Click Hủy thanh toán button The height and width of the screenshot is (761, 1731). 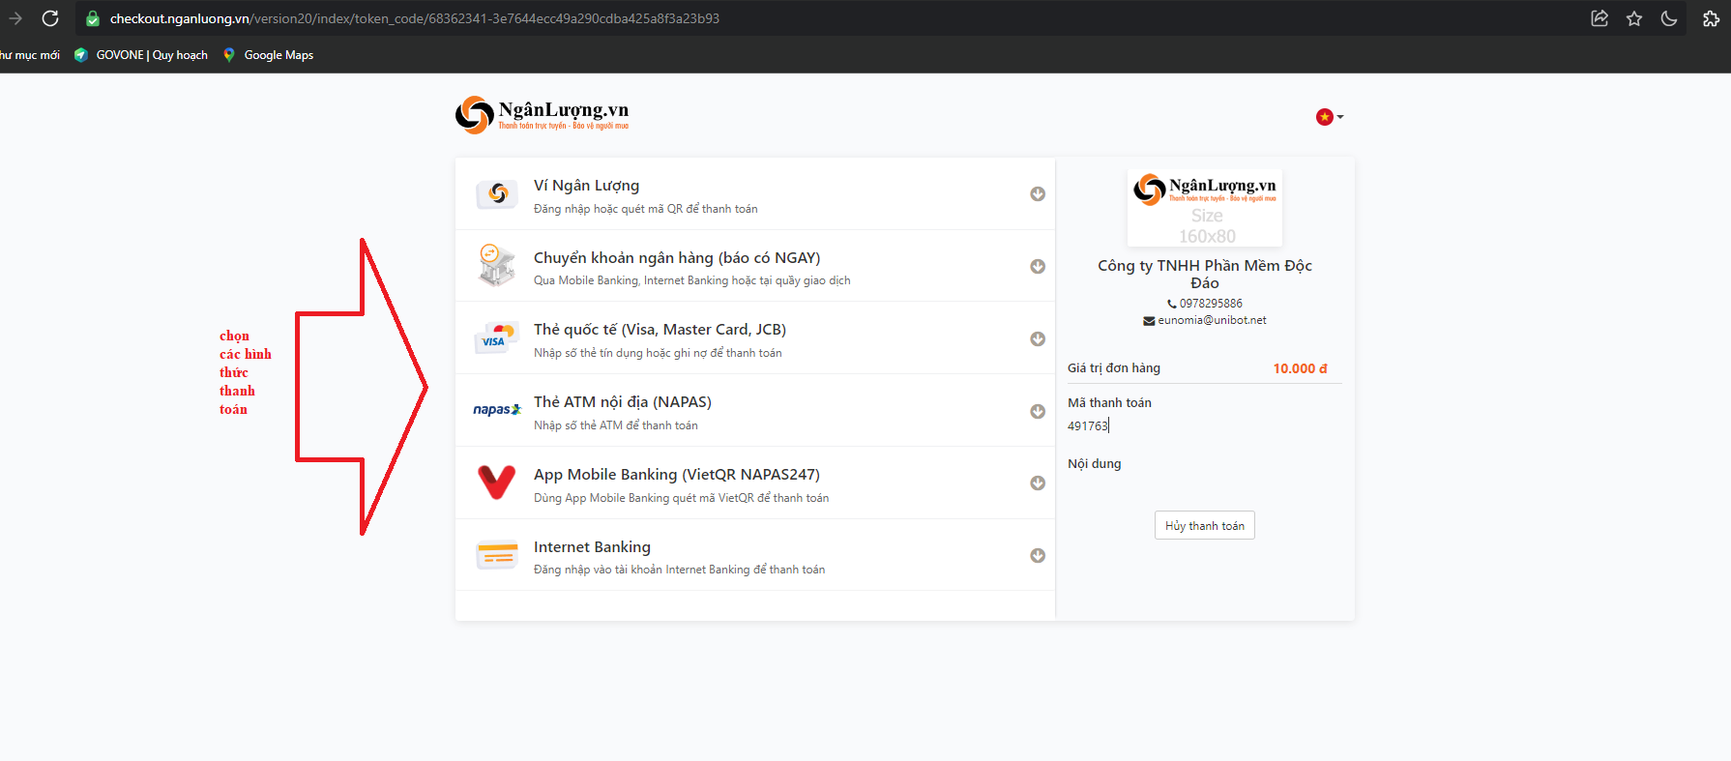point(1205,525)
